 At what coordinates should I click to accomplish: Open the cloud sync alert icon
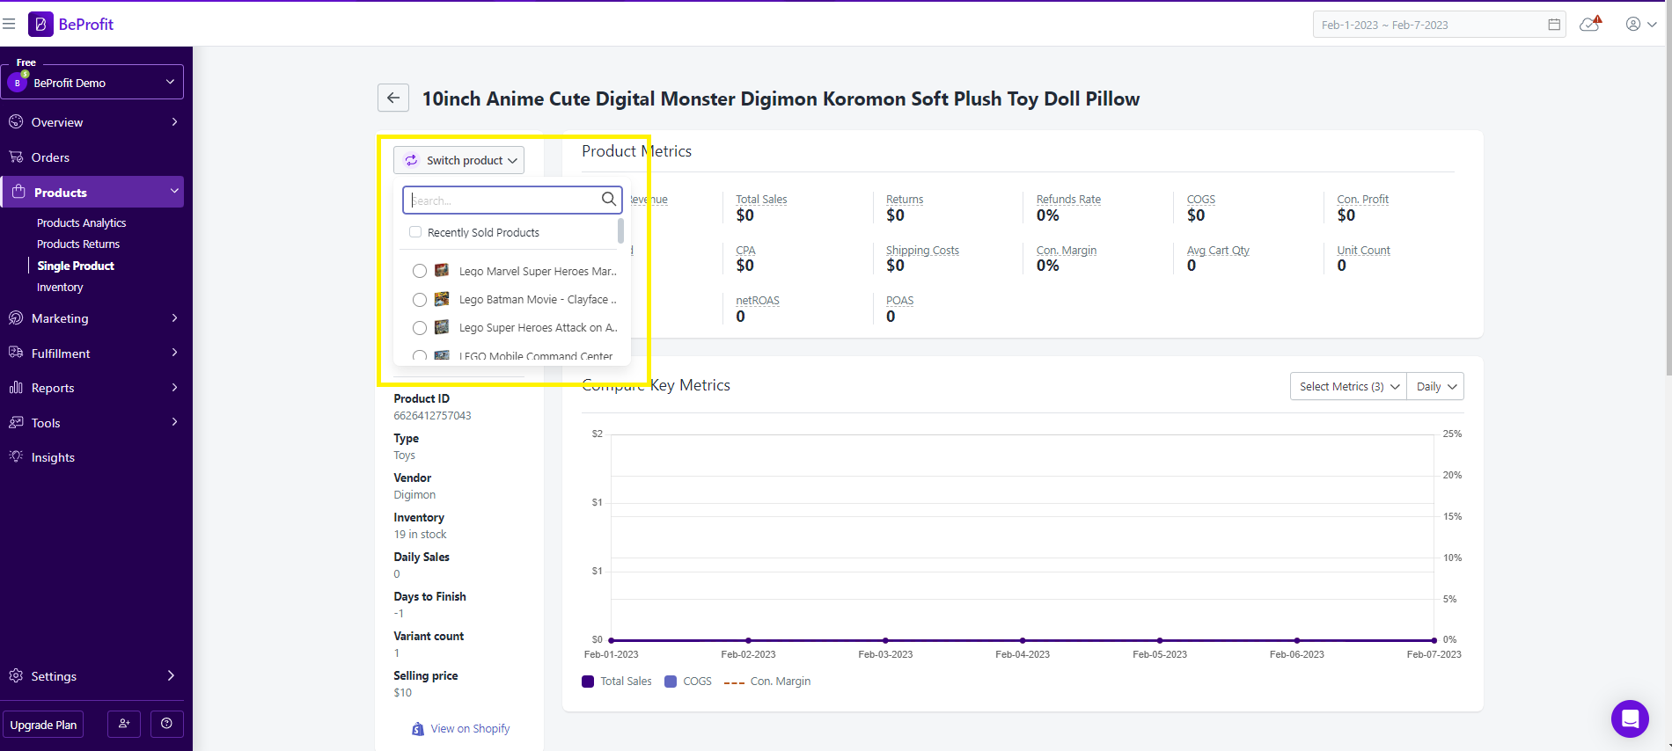[x=1590, y=24]
